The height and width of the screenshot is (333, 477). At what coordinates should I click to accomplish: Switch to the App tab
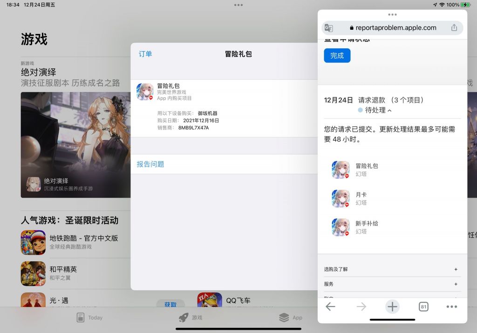[x=291, y=317]
